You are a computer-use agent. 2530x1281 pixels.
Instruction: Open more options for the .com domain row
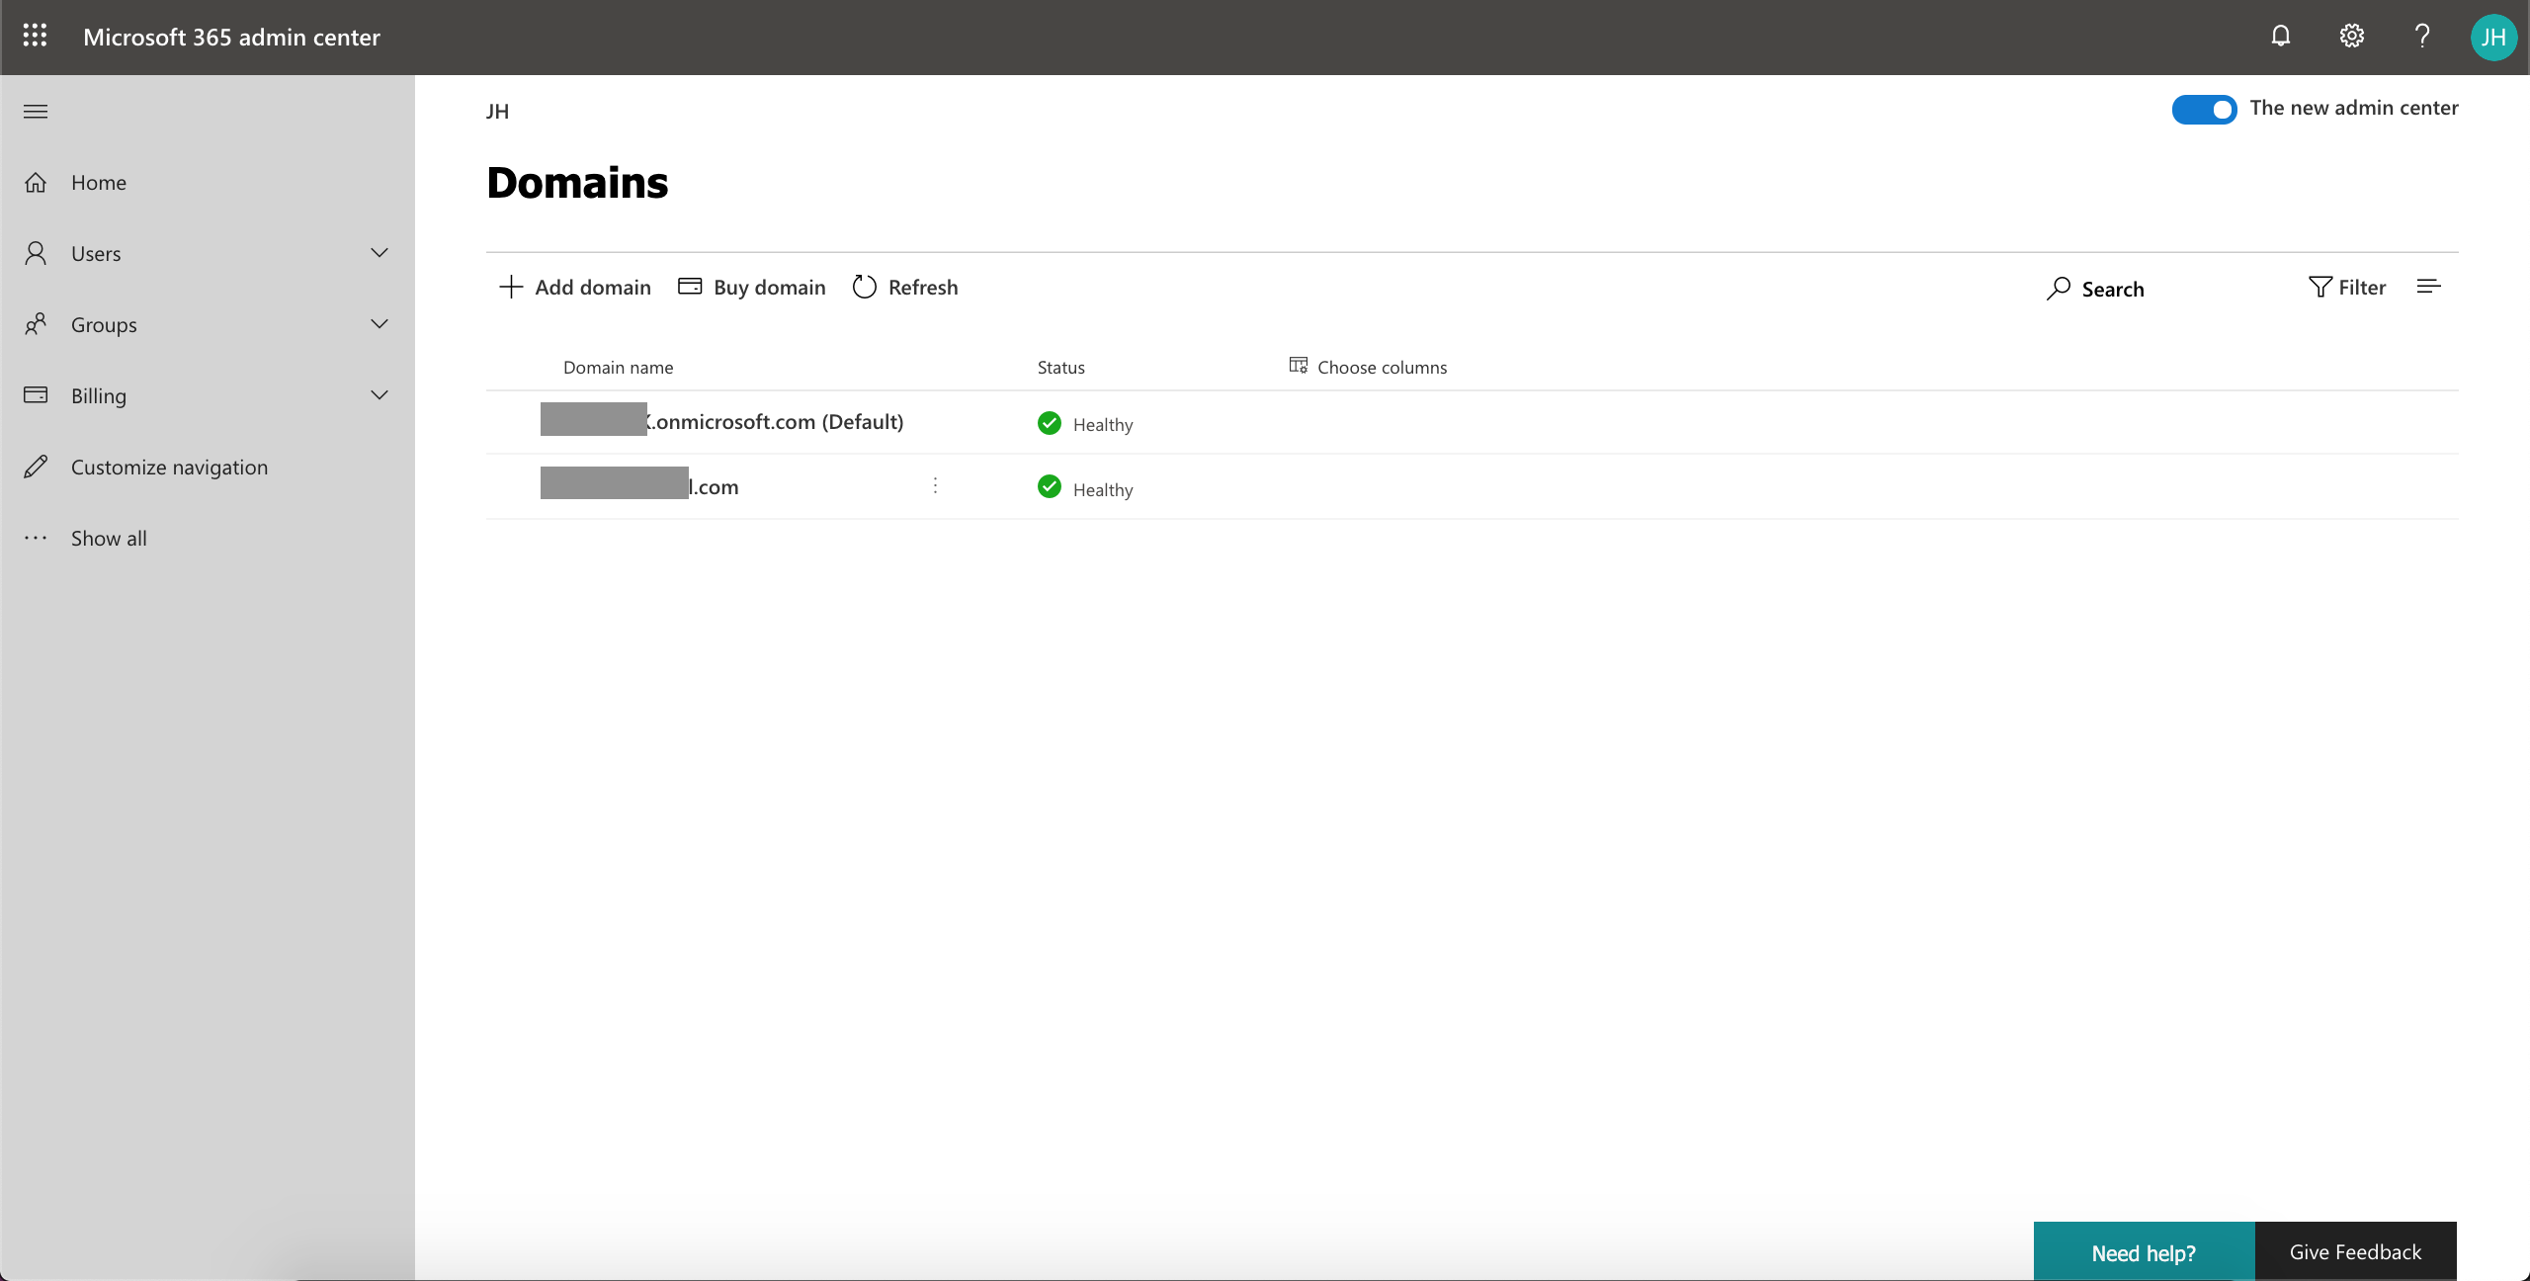(x=934, y=485)
